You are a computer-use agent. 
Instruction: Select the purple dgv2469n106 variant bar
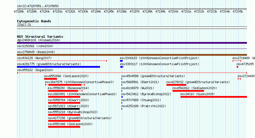(132, 43)
